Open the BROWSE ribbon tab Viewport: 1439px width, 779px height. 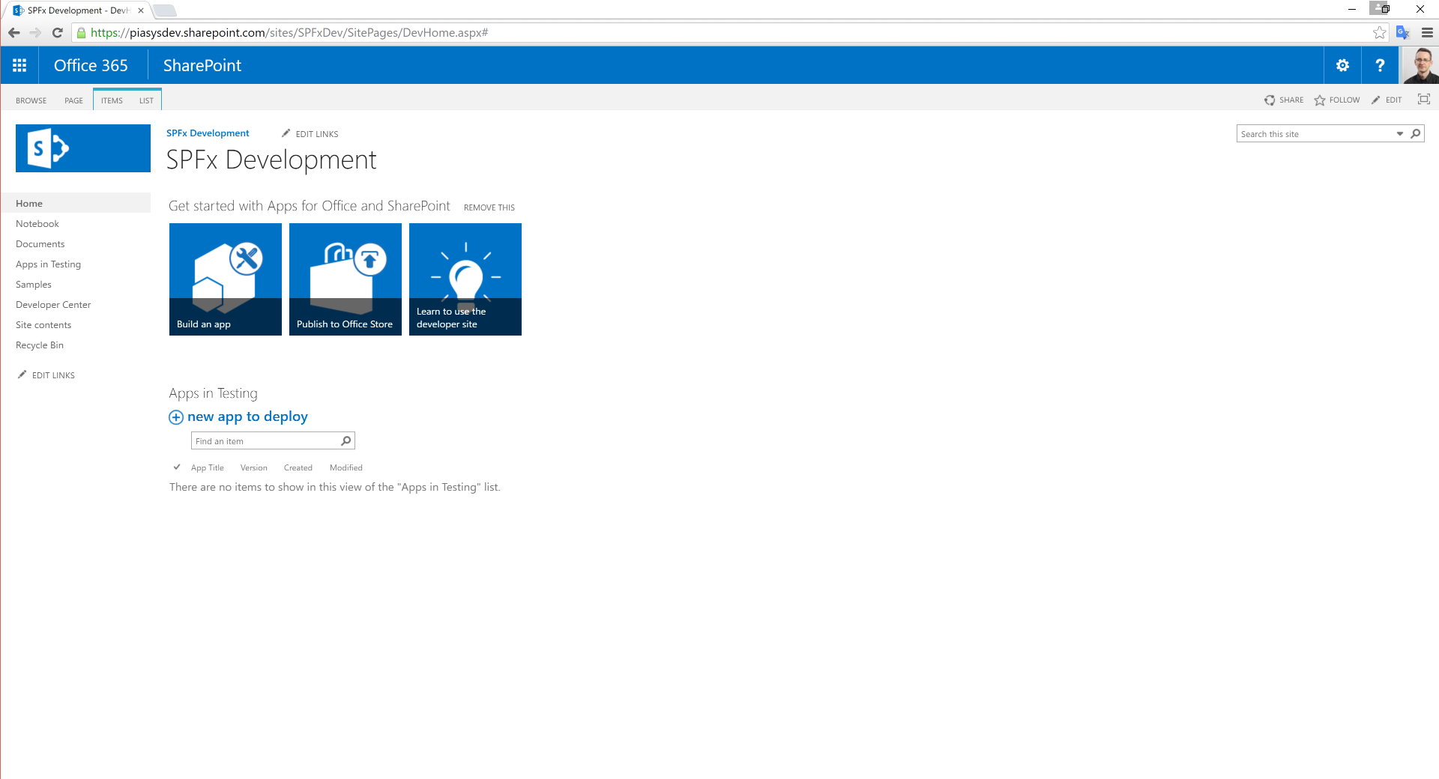click(31, 100)
